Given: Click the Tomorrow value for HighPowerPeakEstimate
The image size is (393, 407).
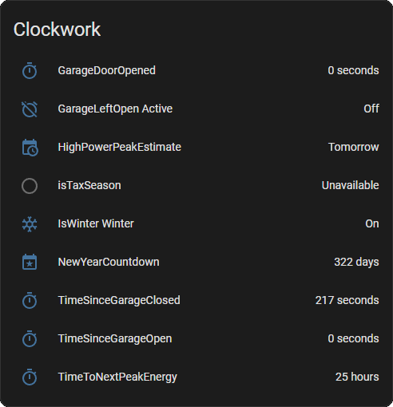Looking at the screenshot, I should coord(354,147).
